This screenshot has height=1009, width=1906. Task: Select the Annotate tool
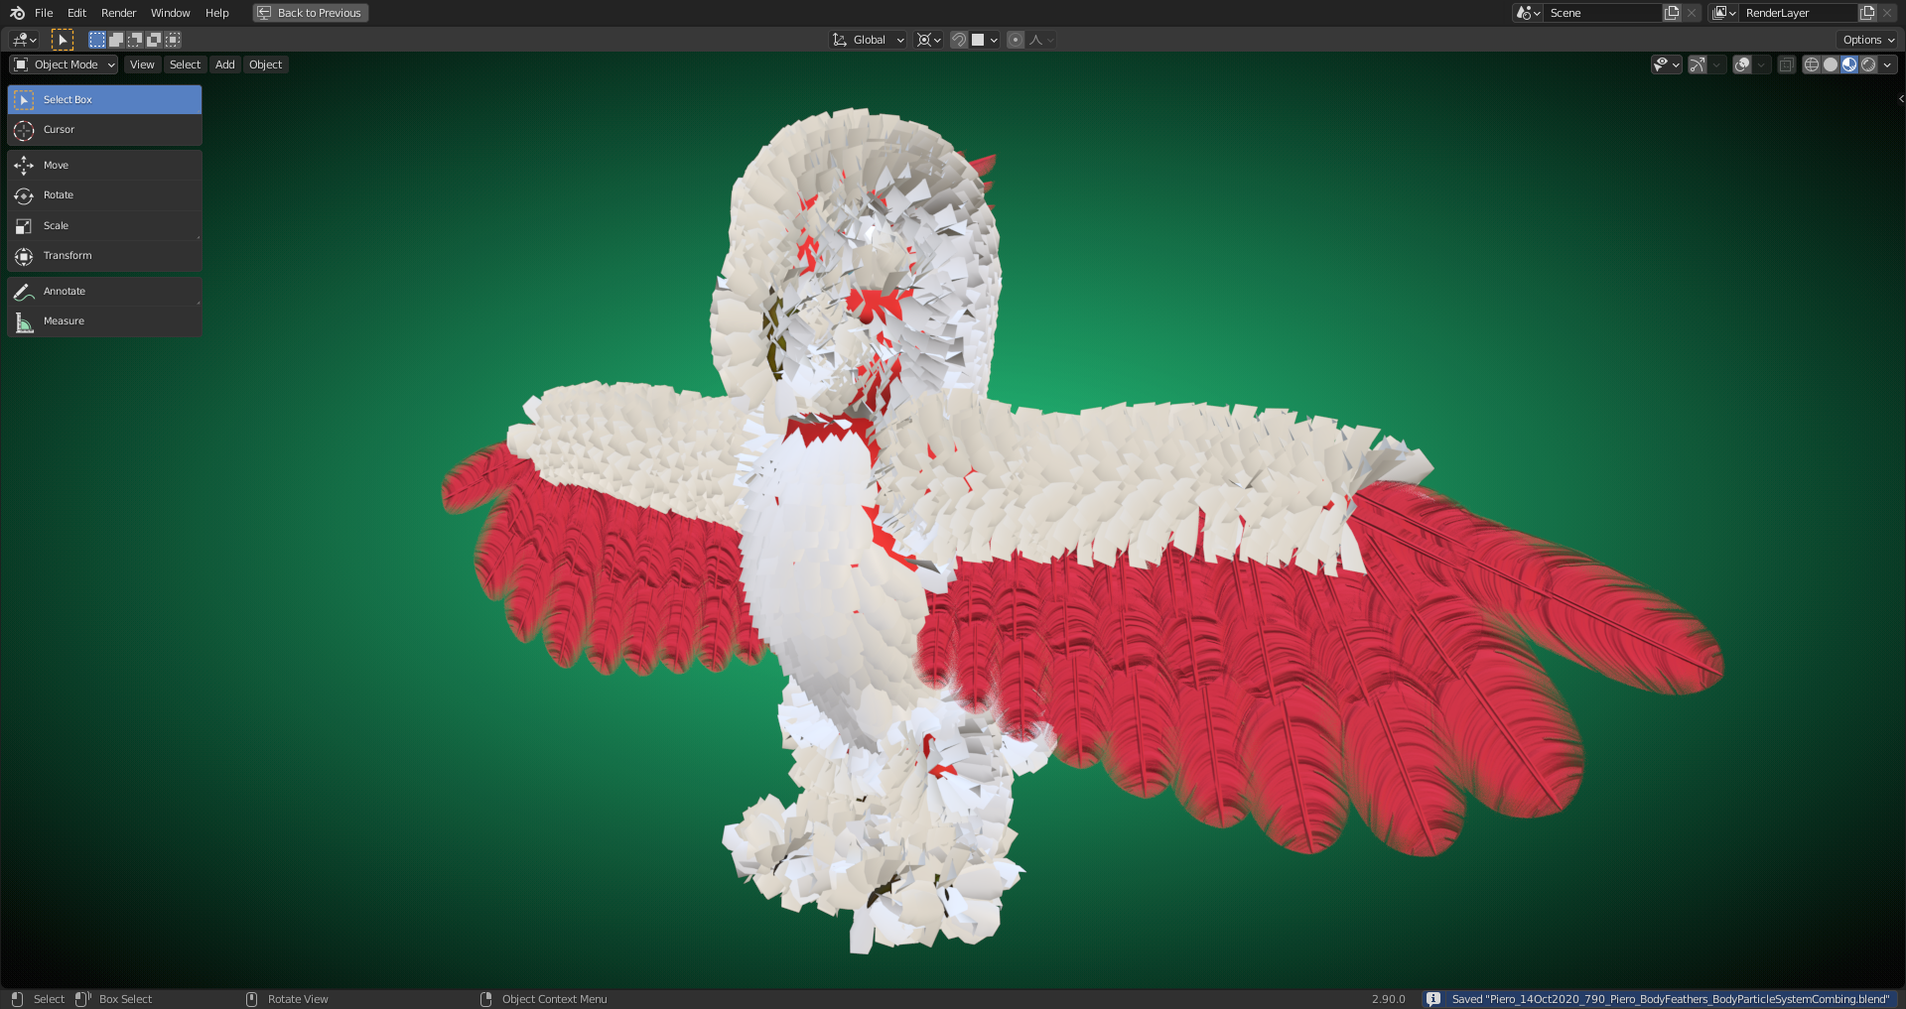point(103,291)
